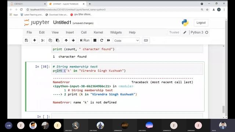Save the notebook with the floppy icon

point(26,40)
